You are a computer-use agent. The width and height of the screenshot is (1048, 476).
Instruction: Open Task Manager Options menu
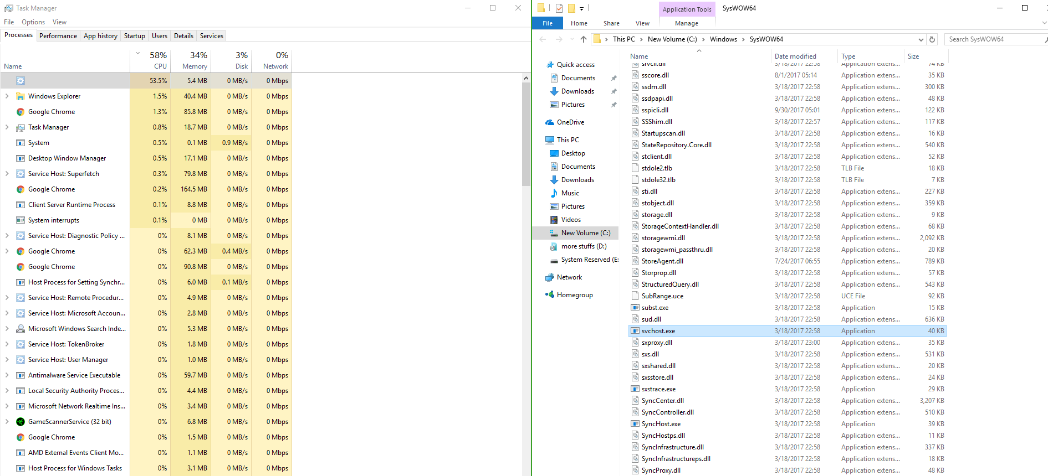coord(33,22)
